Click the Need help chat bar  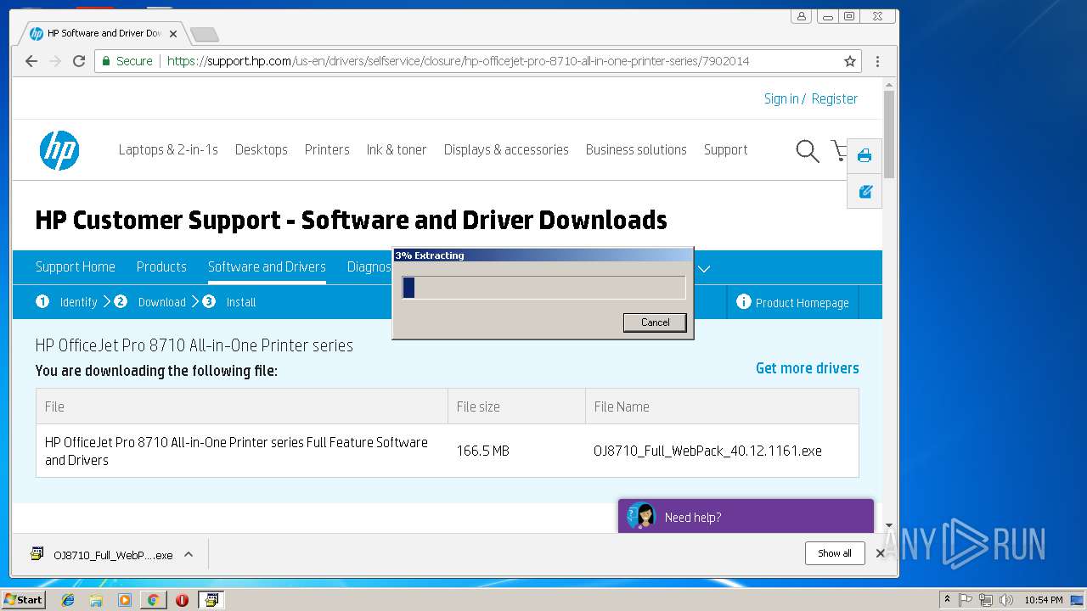pos(746,516)
